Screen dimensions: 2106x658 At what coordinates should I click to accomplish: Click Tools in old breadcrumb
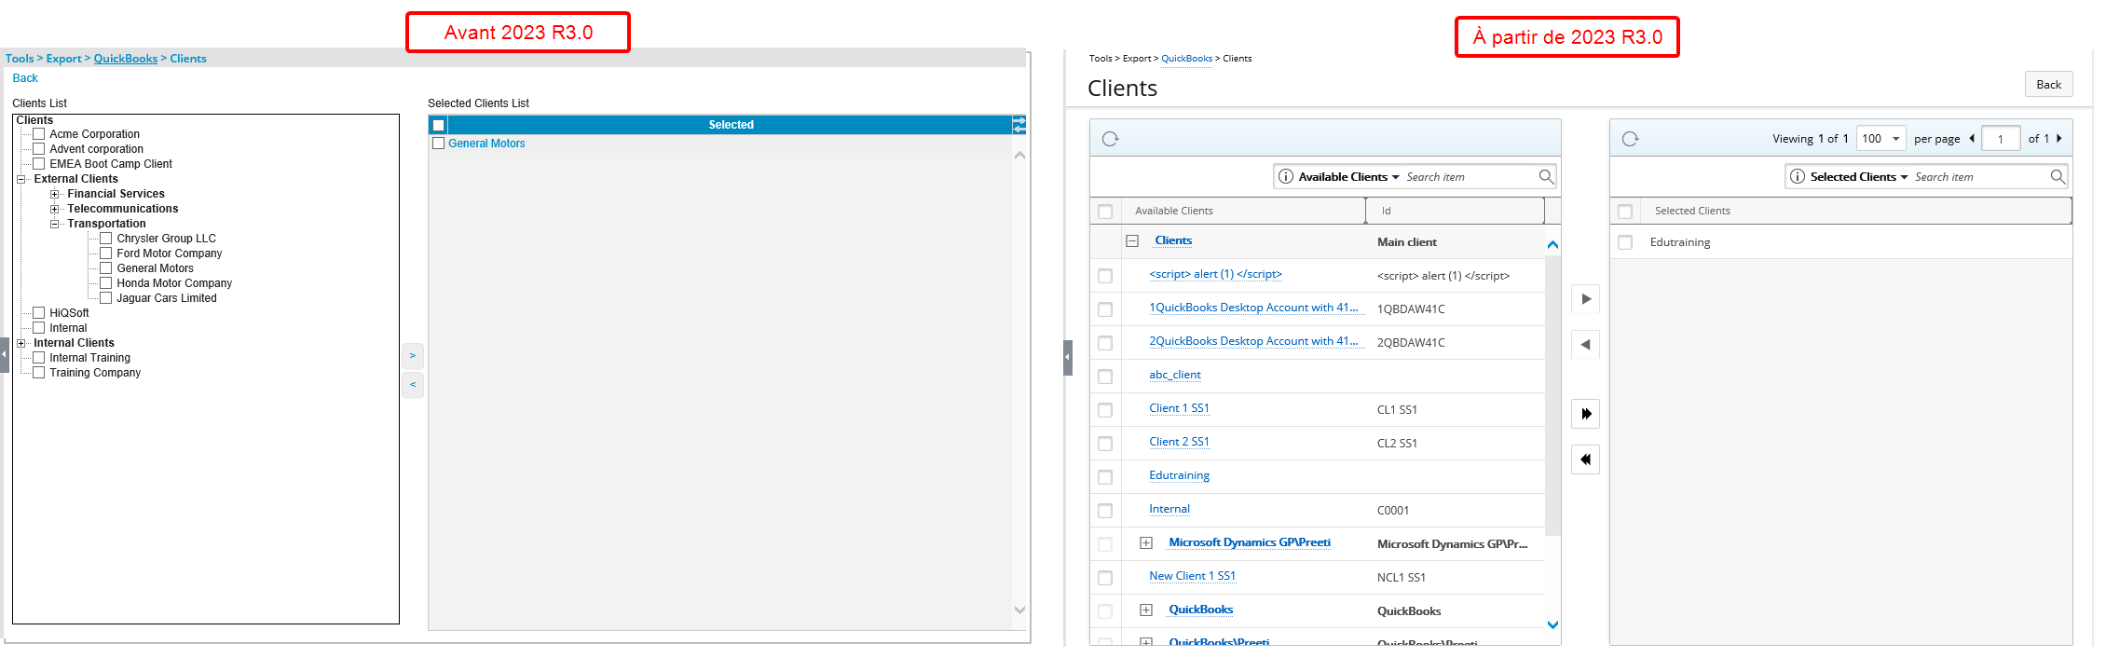(20, 59)
